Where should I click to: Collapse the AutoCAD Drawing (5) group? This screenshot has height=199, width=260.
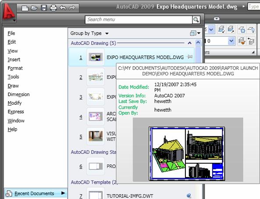[x=190, y=43]
